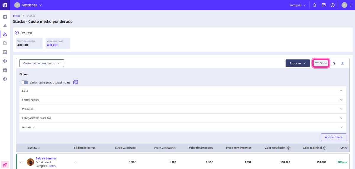
Task: Open the help question mark icon
Action: (x=333, y=5)
